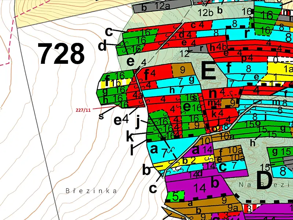Viewport: 293px width, 220px height.
Task: Click the "12b" stand label
Action: (x=205, y=13)
